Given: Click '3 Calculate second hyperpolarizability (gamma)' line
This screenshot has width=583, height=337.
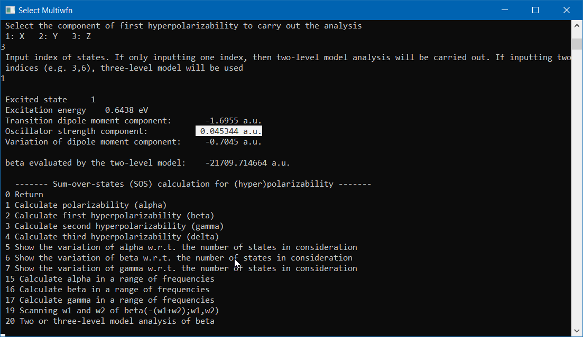Looking at the screenshot, I should (115, 226).
